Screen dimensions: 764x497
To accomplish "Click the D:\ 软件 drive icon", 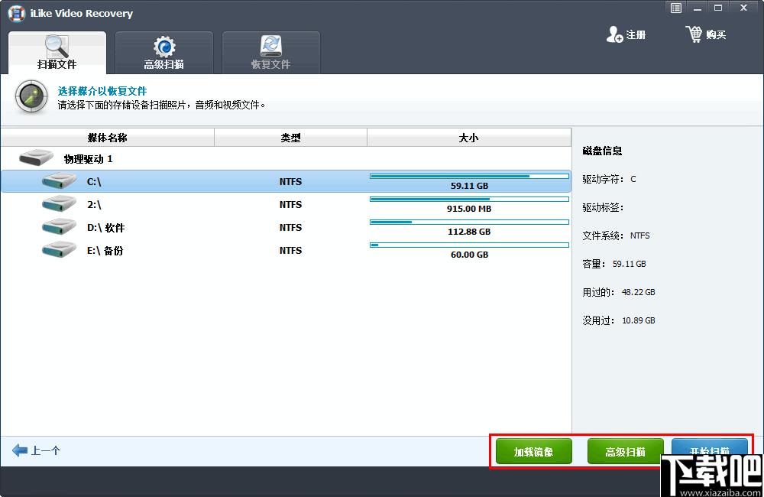I will tap(59, 228).
